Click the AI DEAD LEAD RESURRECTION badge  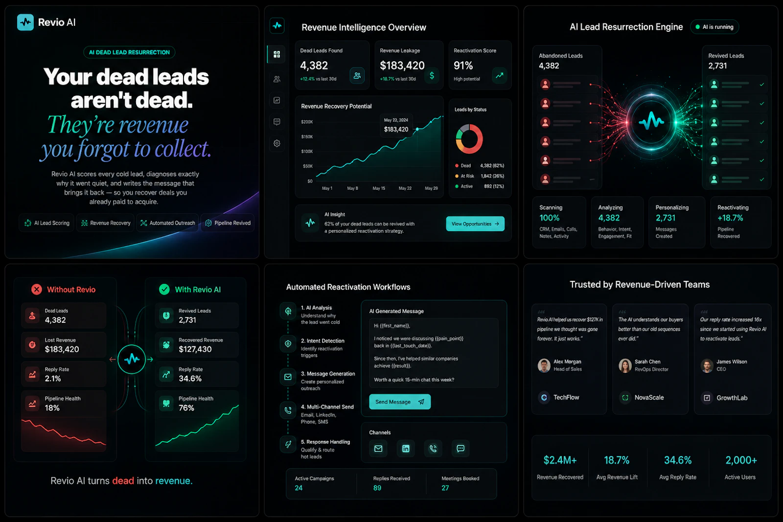tap(129, 52)
